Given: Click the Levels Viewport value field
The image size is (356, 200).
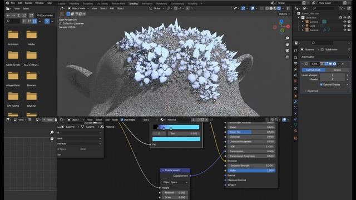Looking at the screenshot, I should [333, 76].
